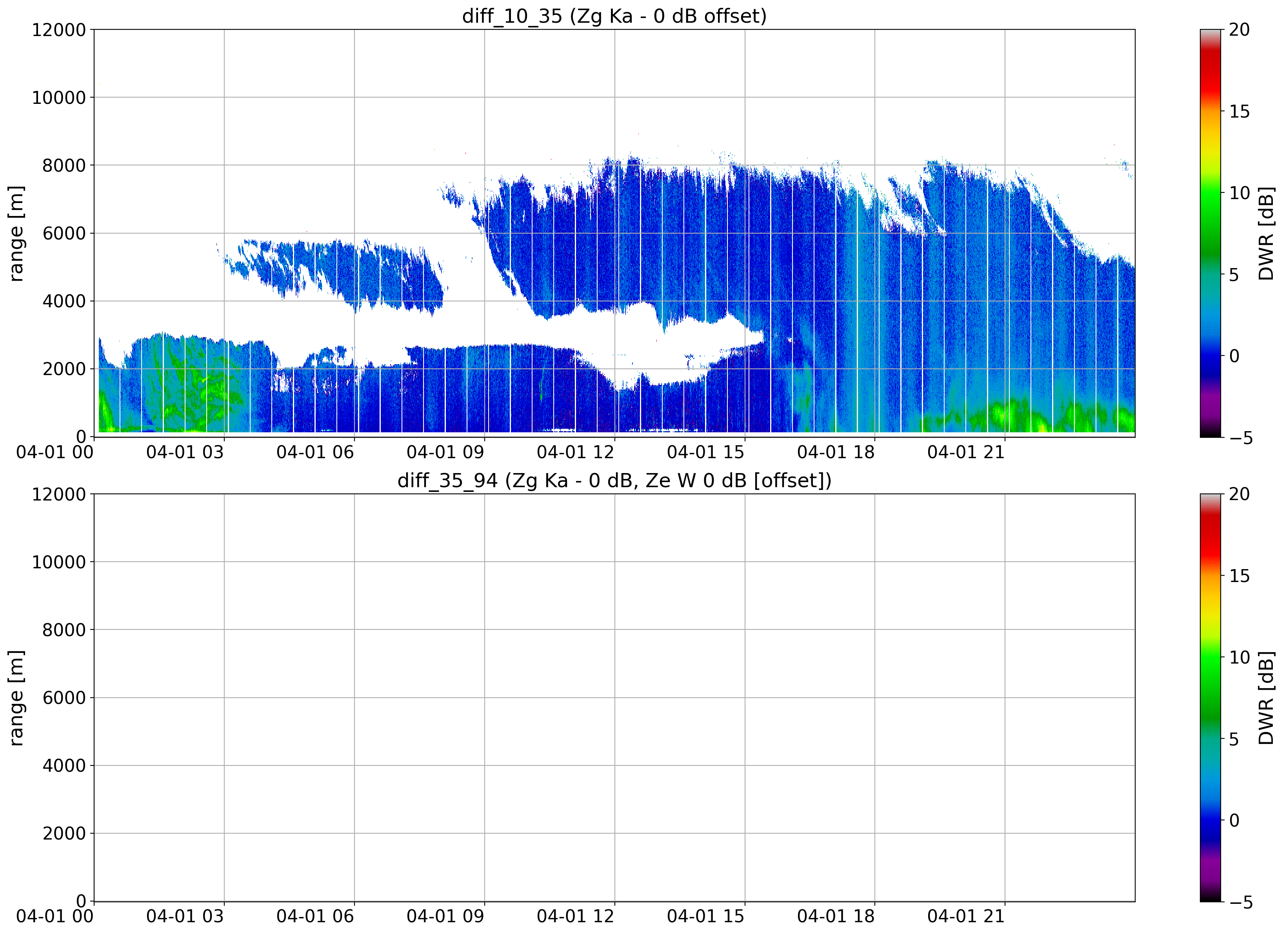Click y-axis tick "8000" on diff_10_35 plot
The height and width of the screenshot is (934, 1285).
pos(64,165)
